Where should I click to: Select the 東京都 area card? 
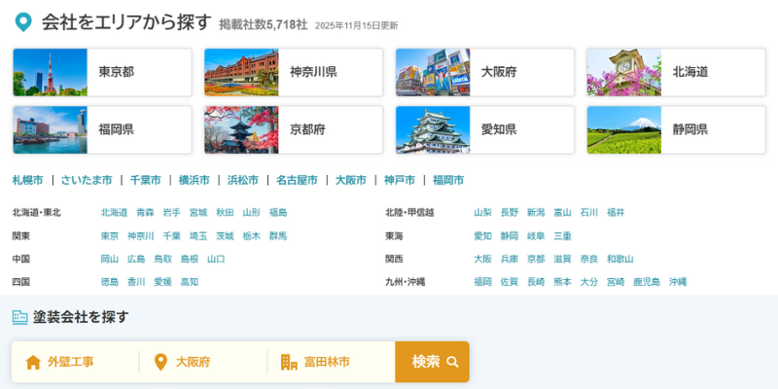pyautogui.click(x=102, y=72)
